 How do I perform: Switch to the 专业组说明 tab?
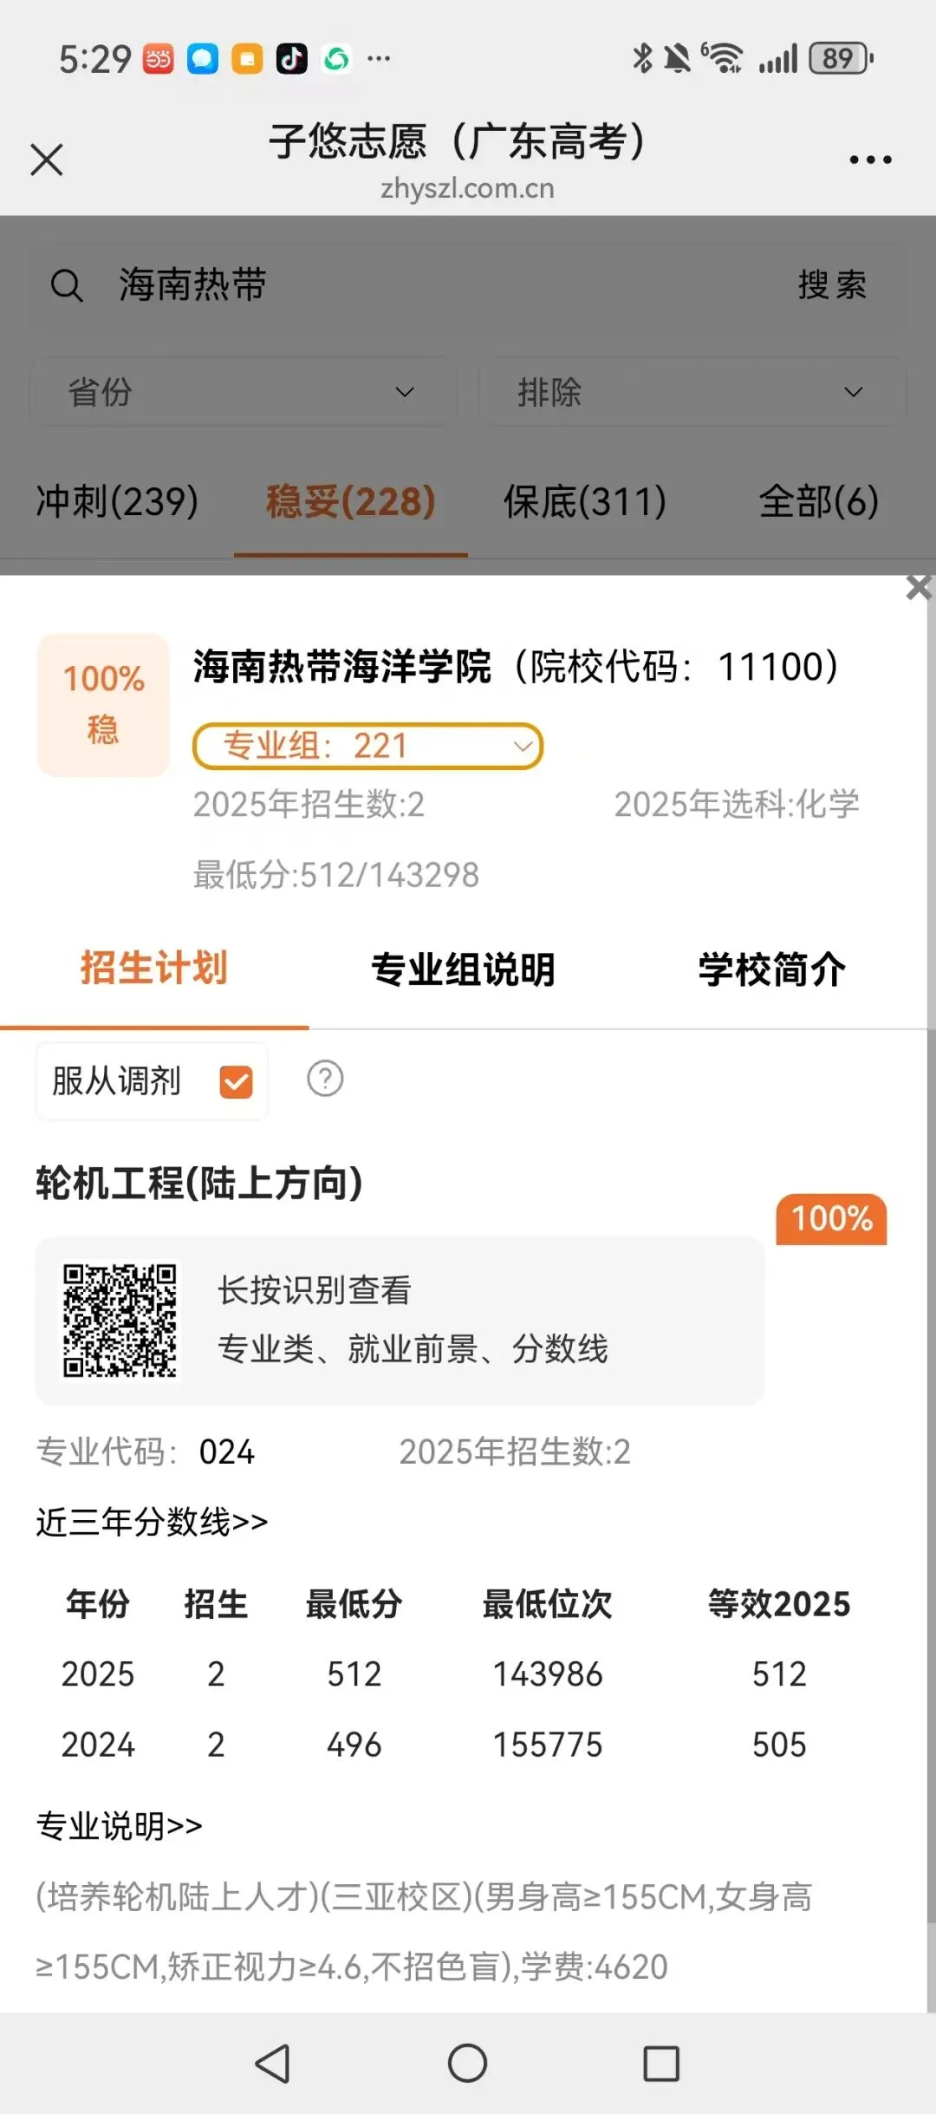click(463, 969)
